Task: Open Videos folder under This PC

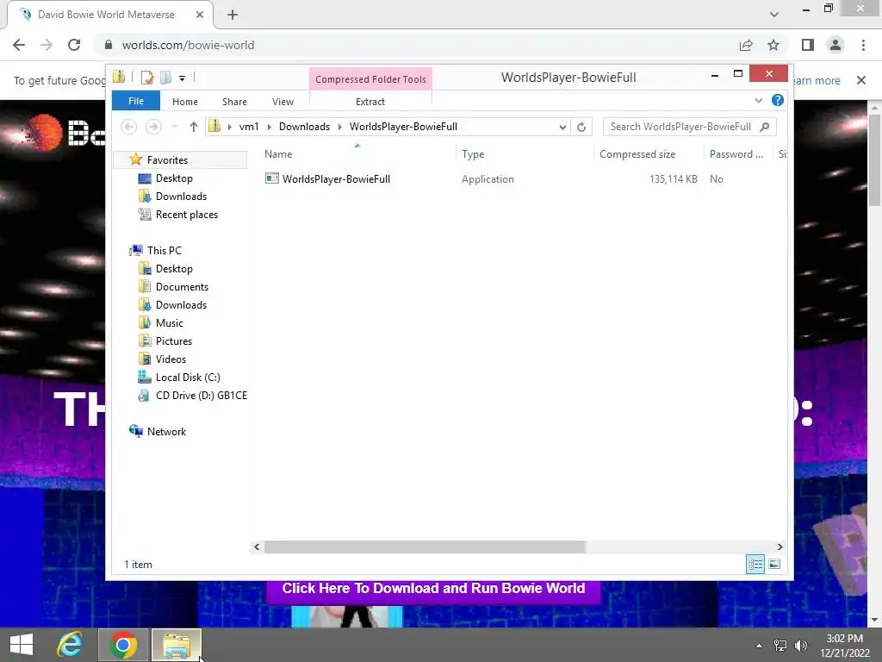Action: click(x=171, y=359)
